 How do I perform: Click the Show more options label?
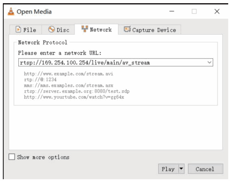43,157
